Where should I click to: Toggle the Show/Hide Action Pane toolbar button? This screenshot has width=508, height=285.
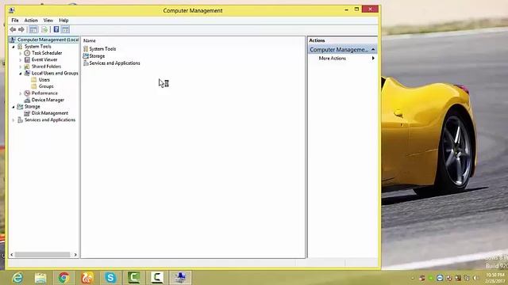coord(65,30)
